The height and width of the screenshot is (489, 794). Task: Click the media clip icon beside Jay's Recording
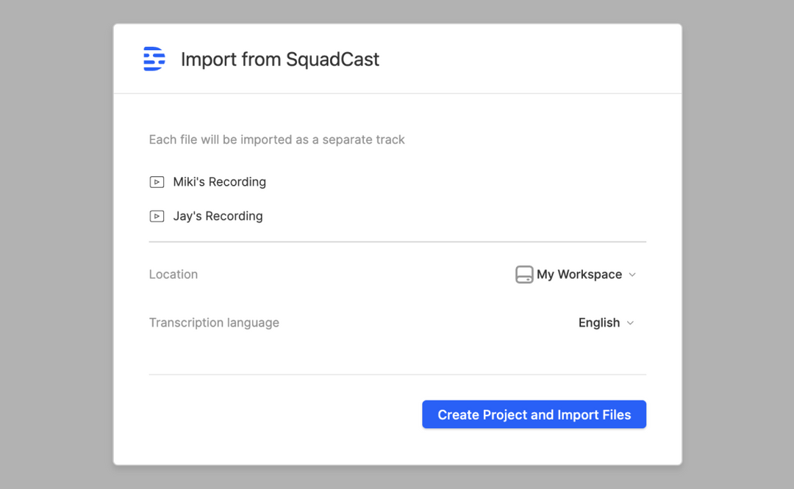click(x=157, y=216)
